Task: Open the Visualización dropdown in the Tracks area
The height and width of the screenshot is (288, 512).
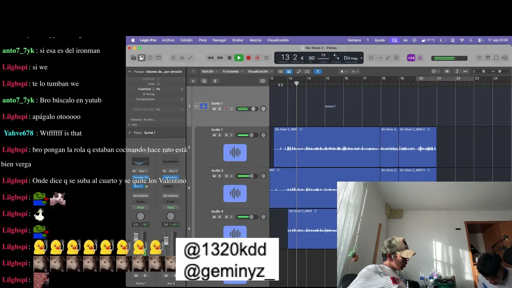Action: click(260, 72)
